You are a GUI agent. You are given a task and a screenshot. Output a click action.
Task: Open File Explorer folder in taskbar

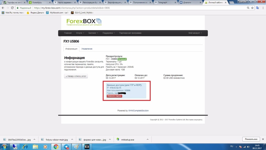point(35,147)
